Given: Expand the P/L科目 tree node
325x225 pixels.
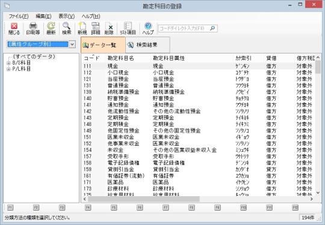Looking at the screenshot, I should point(8,69).
